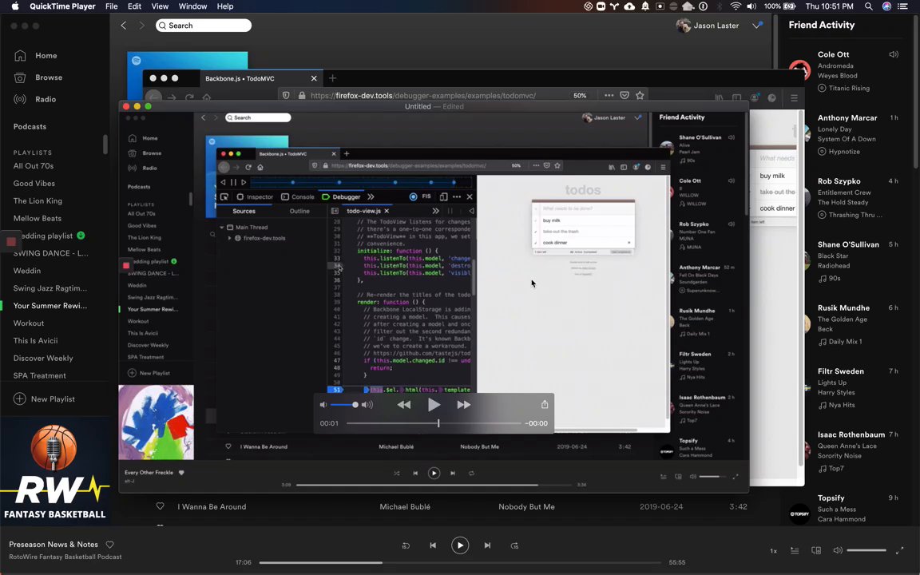Click element picker icon in recorded DevTools
920x575 pixels.
(x=224, y=196)
